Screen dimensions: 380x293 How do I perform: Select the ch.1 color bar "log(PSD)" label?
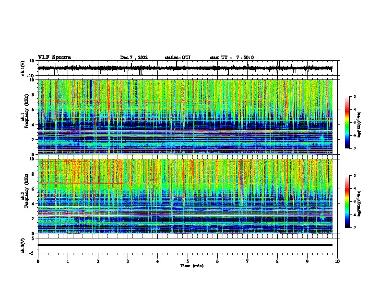click(359, 124)
